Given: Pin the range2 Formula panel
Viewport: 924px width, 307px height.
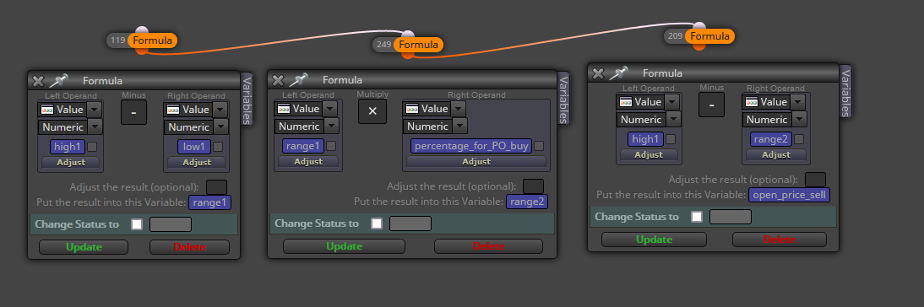Looking at the screenshot, I should [x=298, y=79].
